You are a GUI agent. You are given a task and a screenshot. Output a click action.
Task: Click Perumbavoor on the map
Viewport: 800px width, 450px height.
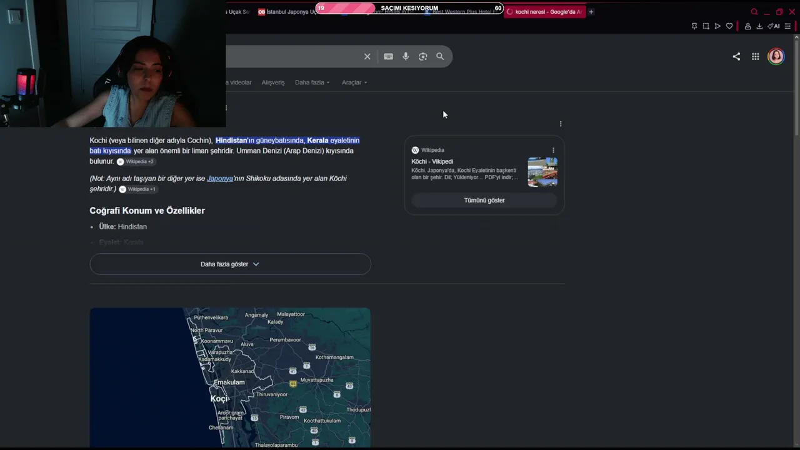(286, 340)
